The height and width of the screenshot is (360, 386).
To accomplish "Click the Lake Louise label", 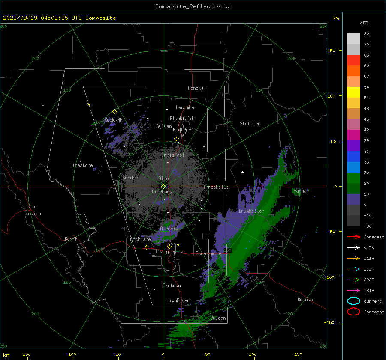I will [x=33, y=210].
